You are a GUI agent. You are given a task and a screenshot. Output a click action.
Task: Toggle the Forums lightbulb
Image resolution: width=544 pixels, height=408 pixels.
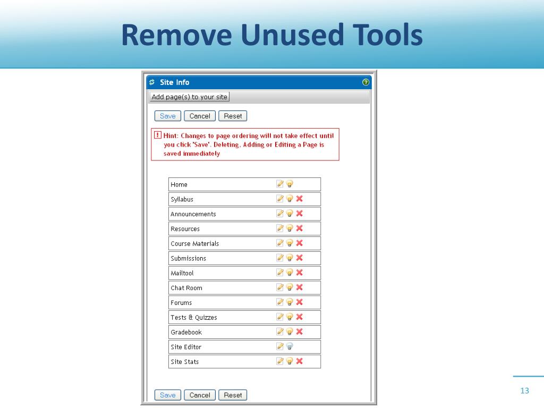tap(290, 302)
